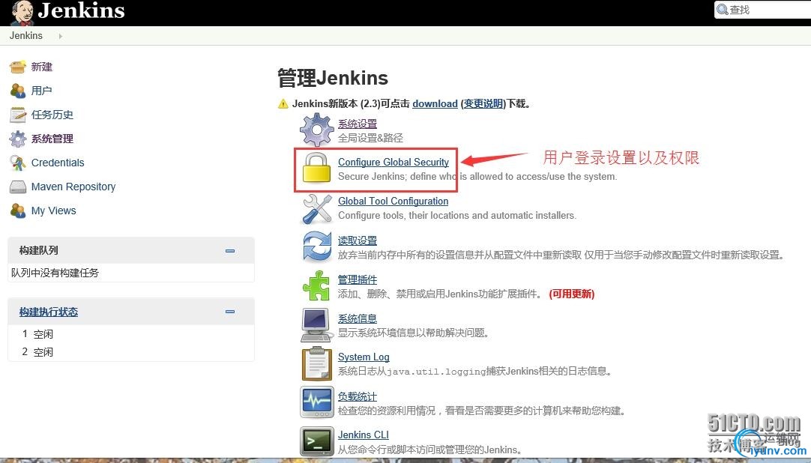
Task: Open the System Log link
Action: [364, 357]
